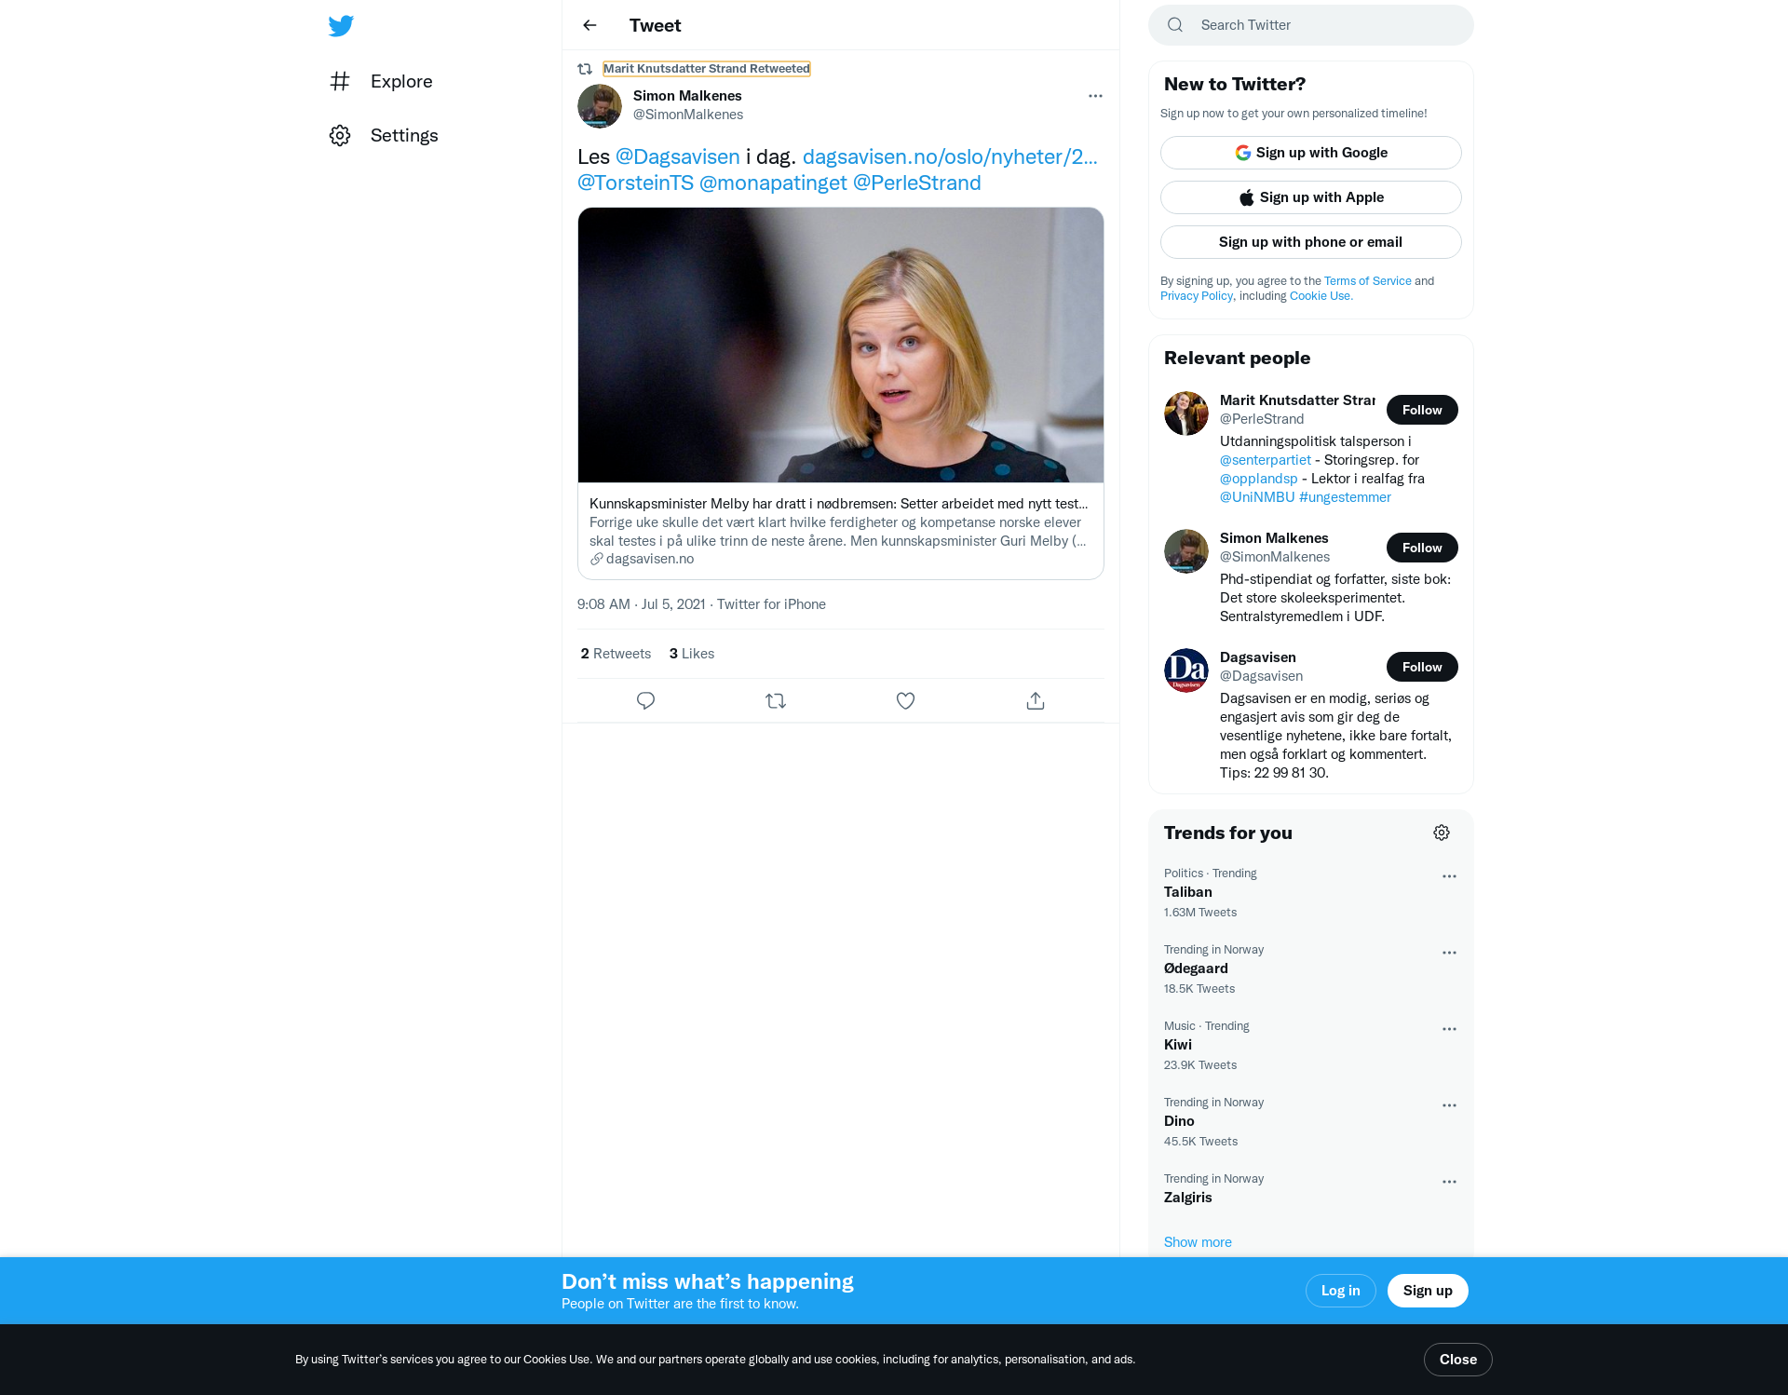The image size is (1788, 1395).
Task: Open @UniNMBU mention in bio
Action: point(1257,497)
